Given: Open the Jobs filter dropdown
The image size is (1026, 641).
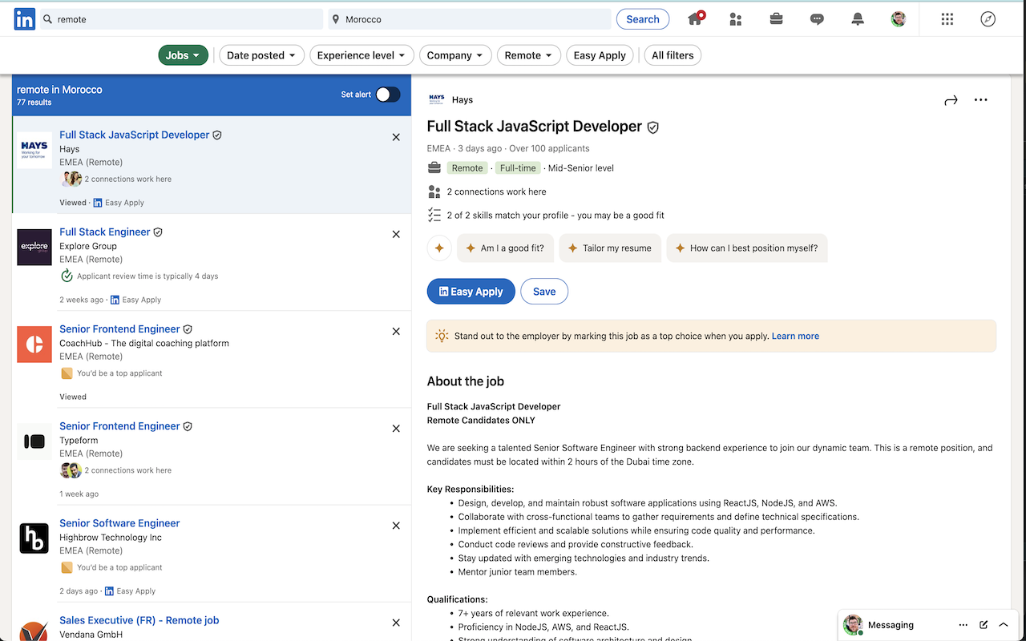Looking at the screenshot, I should point(184,55).
